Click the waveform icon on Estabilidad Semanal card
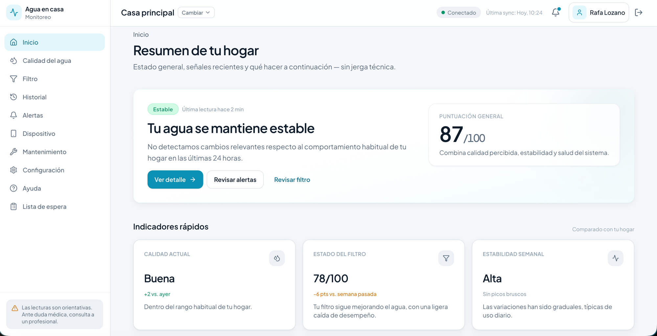Viewport: 657px width, 336px height. coord(616,258)
